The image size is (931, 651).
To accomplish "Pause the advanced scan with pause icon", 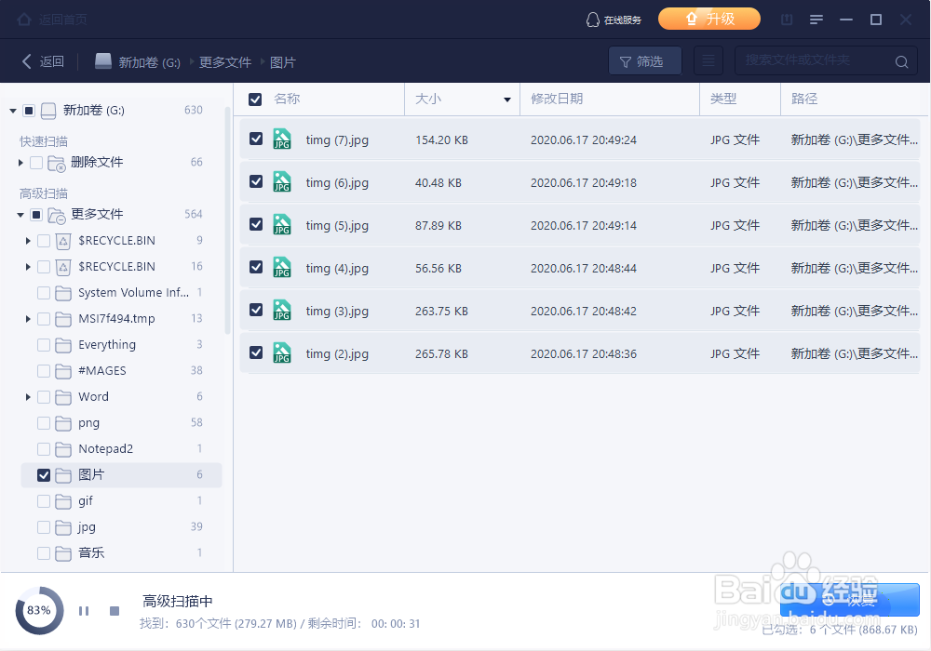I will (x=83, y=610).
